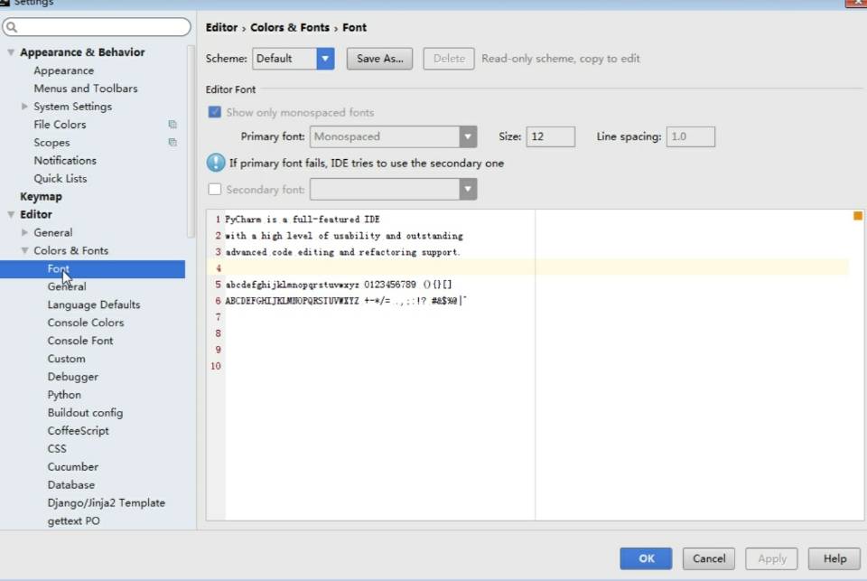
Task: Open CSS color settings
Action: pyautogui.click(x=57, y=449)
